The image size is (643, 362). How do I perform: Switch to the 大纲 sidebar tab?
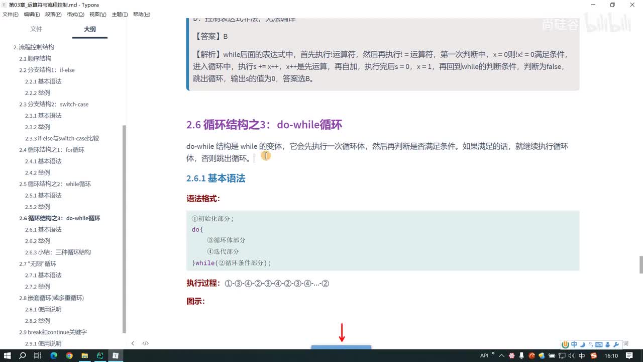90,29
